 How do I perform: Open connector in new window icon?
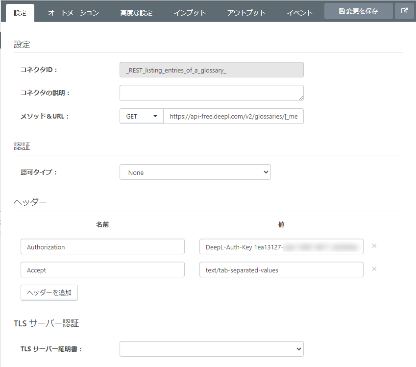pos(404,11)
